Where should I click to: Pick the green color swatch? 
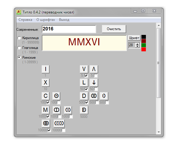143,45
